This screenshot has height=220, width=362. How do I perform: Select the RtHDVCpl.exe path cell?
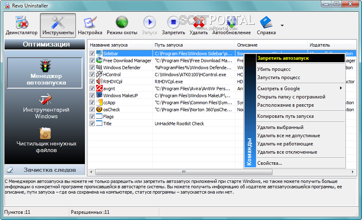[169, 82]
